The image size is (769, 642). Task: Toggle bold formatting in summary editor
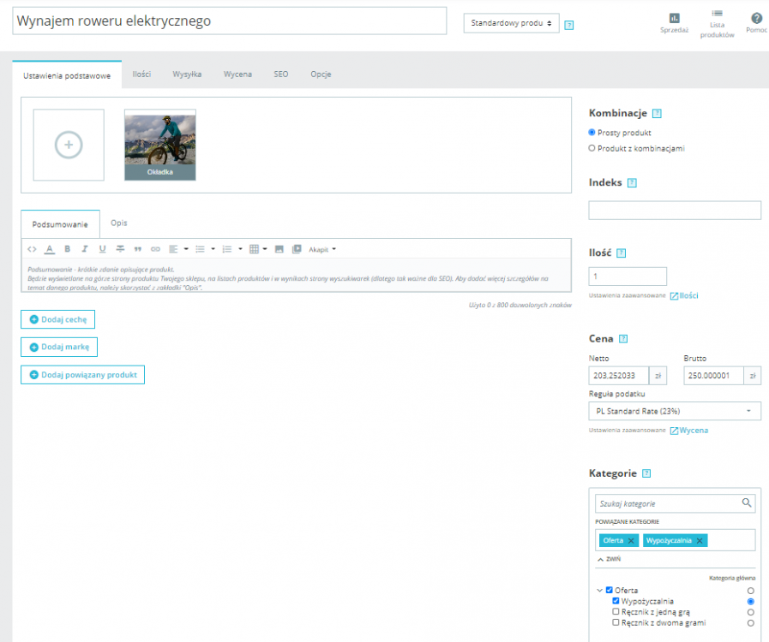(x=67, y=249)
